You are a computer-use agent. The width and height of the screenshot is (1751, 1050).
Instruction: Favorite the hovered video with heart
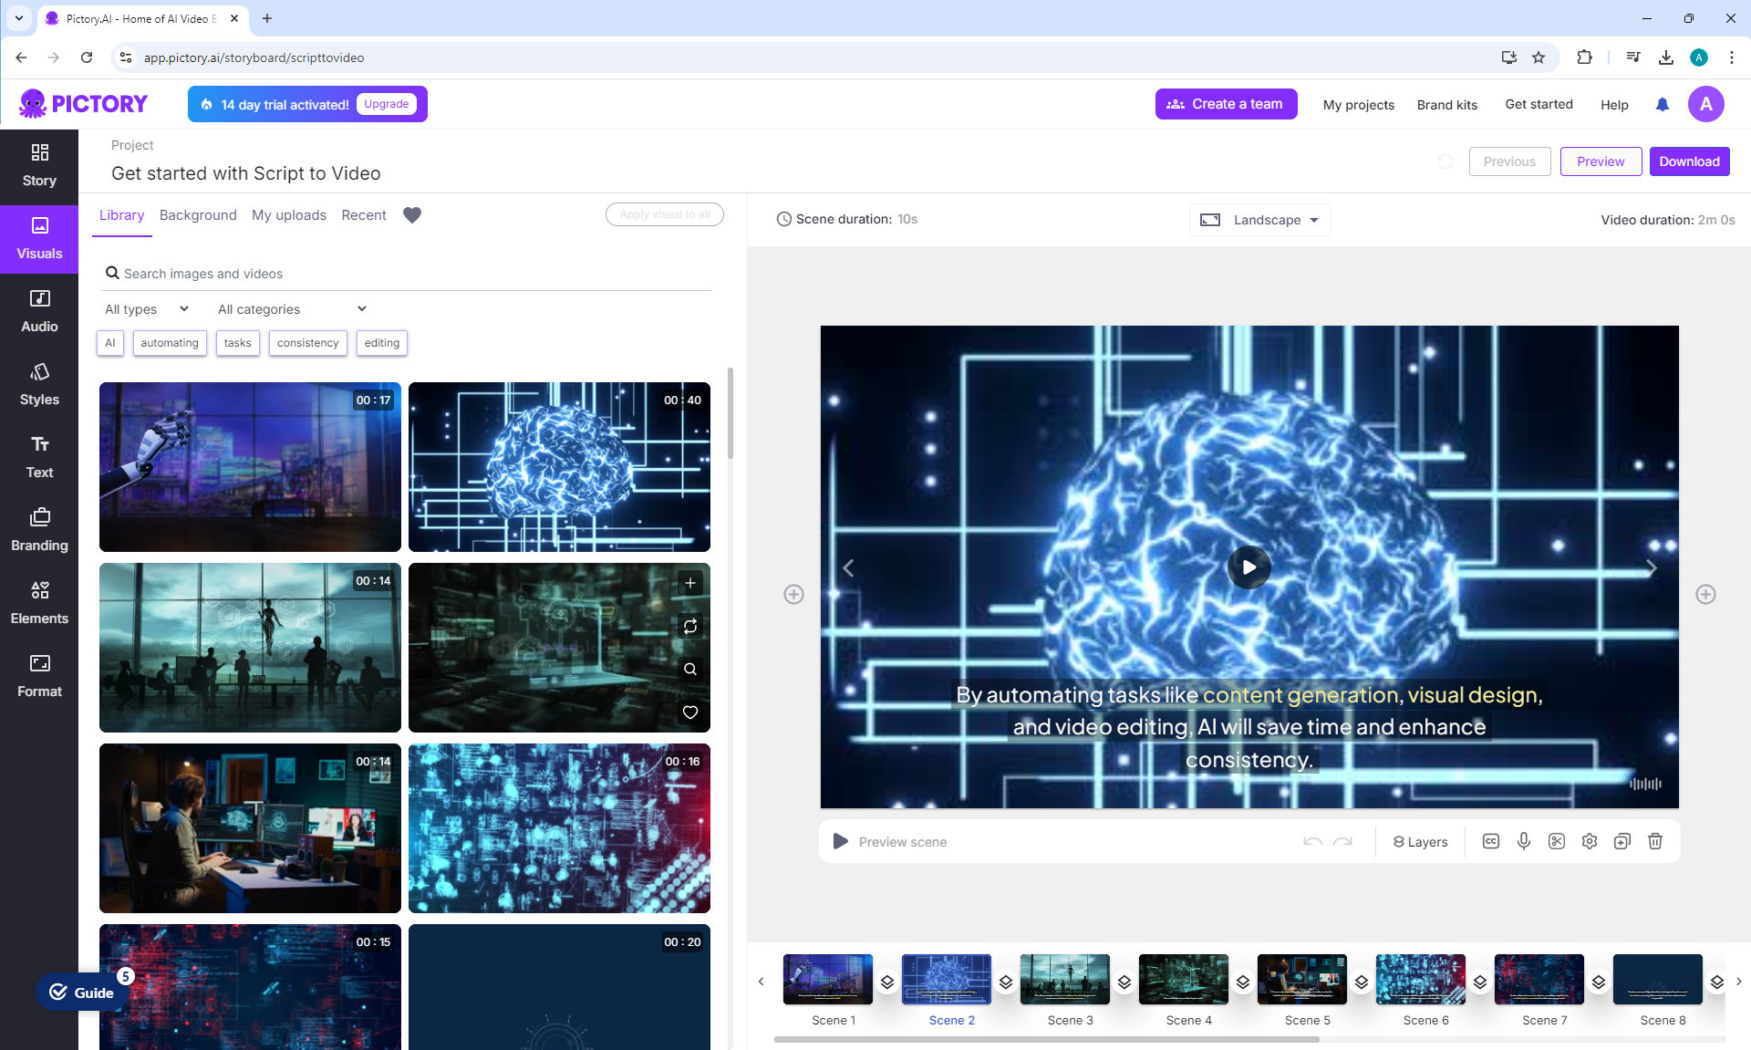coord(690,712)
